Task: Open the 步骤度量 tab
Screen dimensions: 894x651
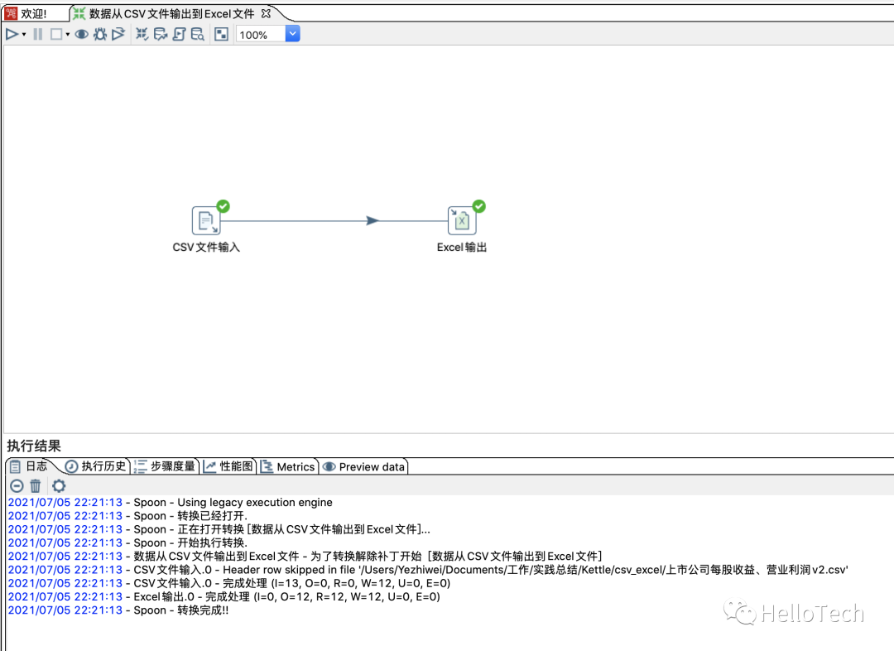Action: (x=166, y=466)
